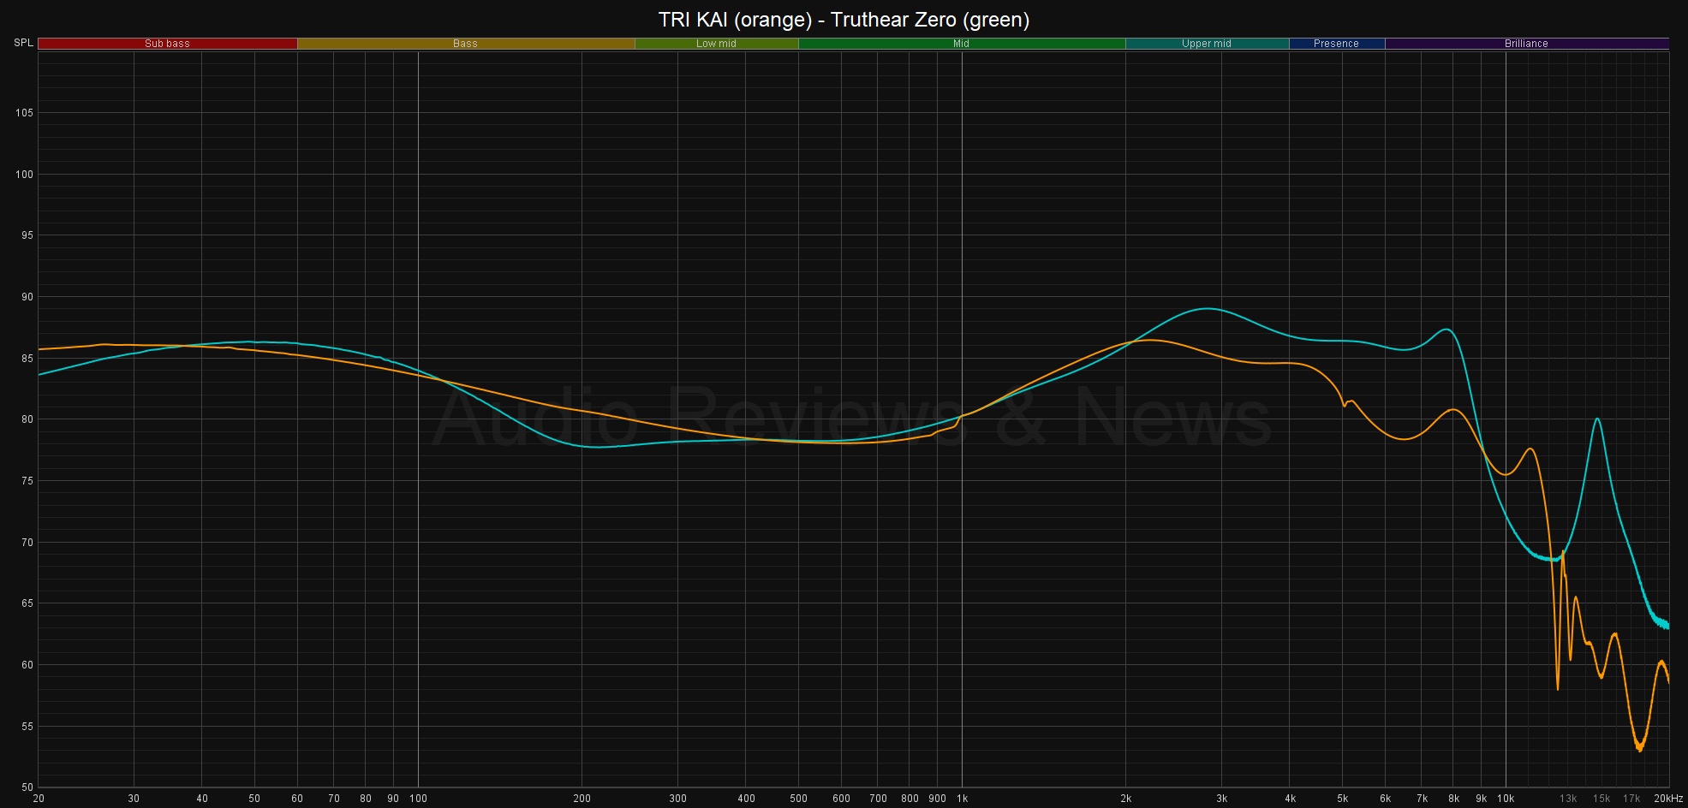Click the chart title text
This screenshot has height=808, width=1688.
pos(844,19)
